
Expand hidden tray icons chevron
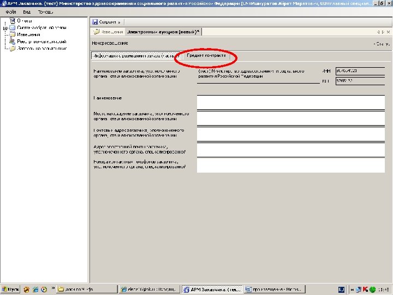pos(352,290)
